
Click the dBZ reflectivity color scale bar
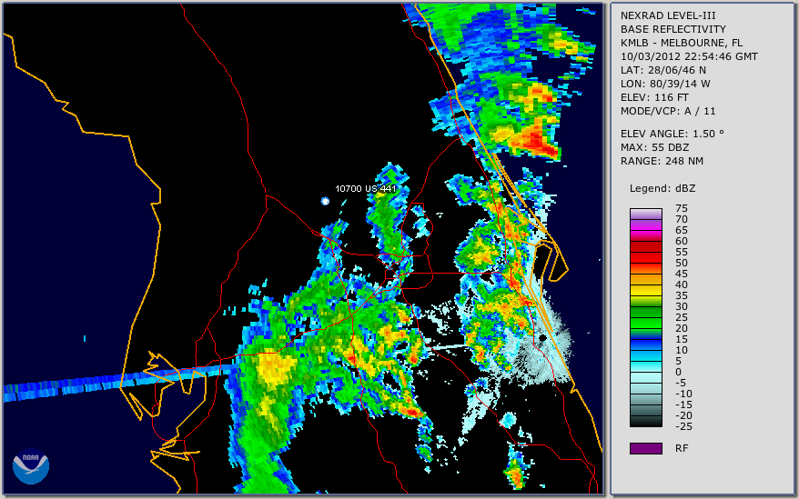(x=645, y=318)
